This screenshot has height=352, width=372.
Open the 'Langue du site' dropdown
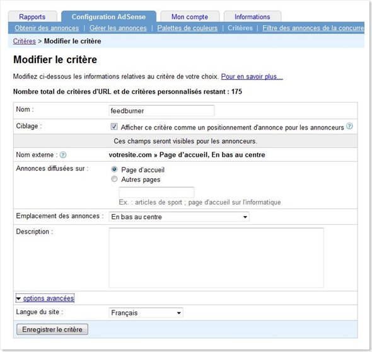tap(146, 313)
